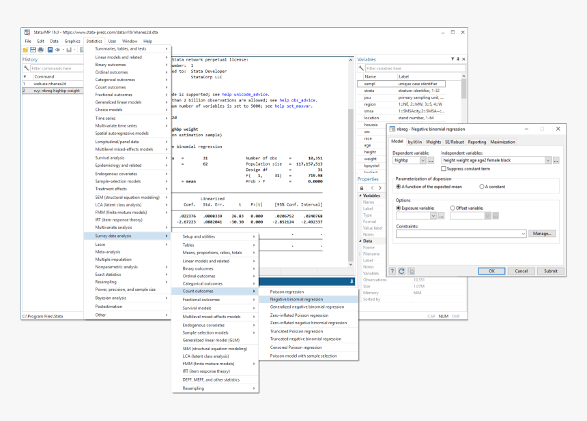587x421 pixels.
Task: Click the filter icon in Variables panel header
Action: [x=452, y=59]
